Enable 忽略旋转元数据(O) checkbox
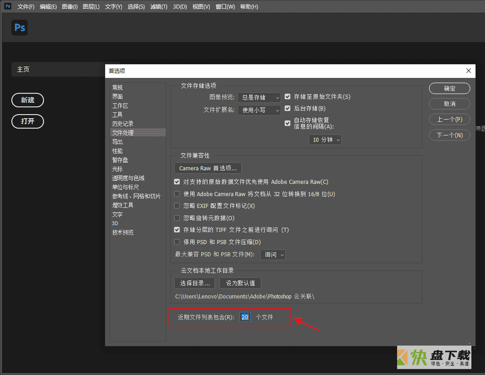485x375 pixels. click(177, 218)
